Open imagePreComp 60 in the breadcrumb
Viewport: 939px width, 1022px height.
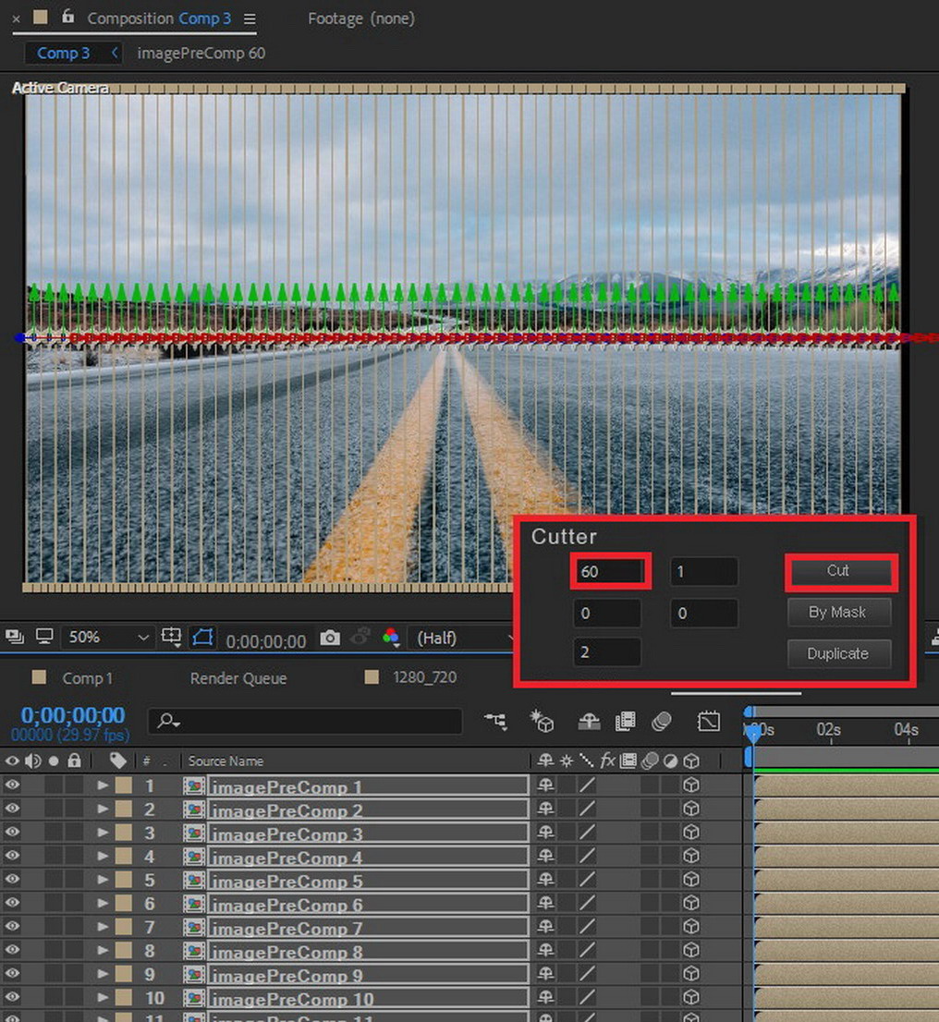point(201,53)
